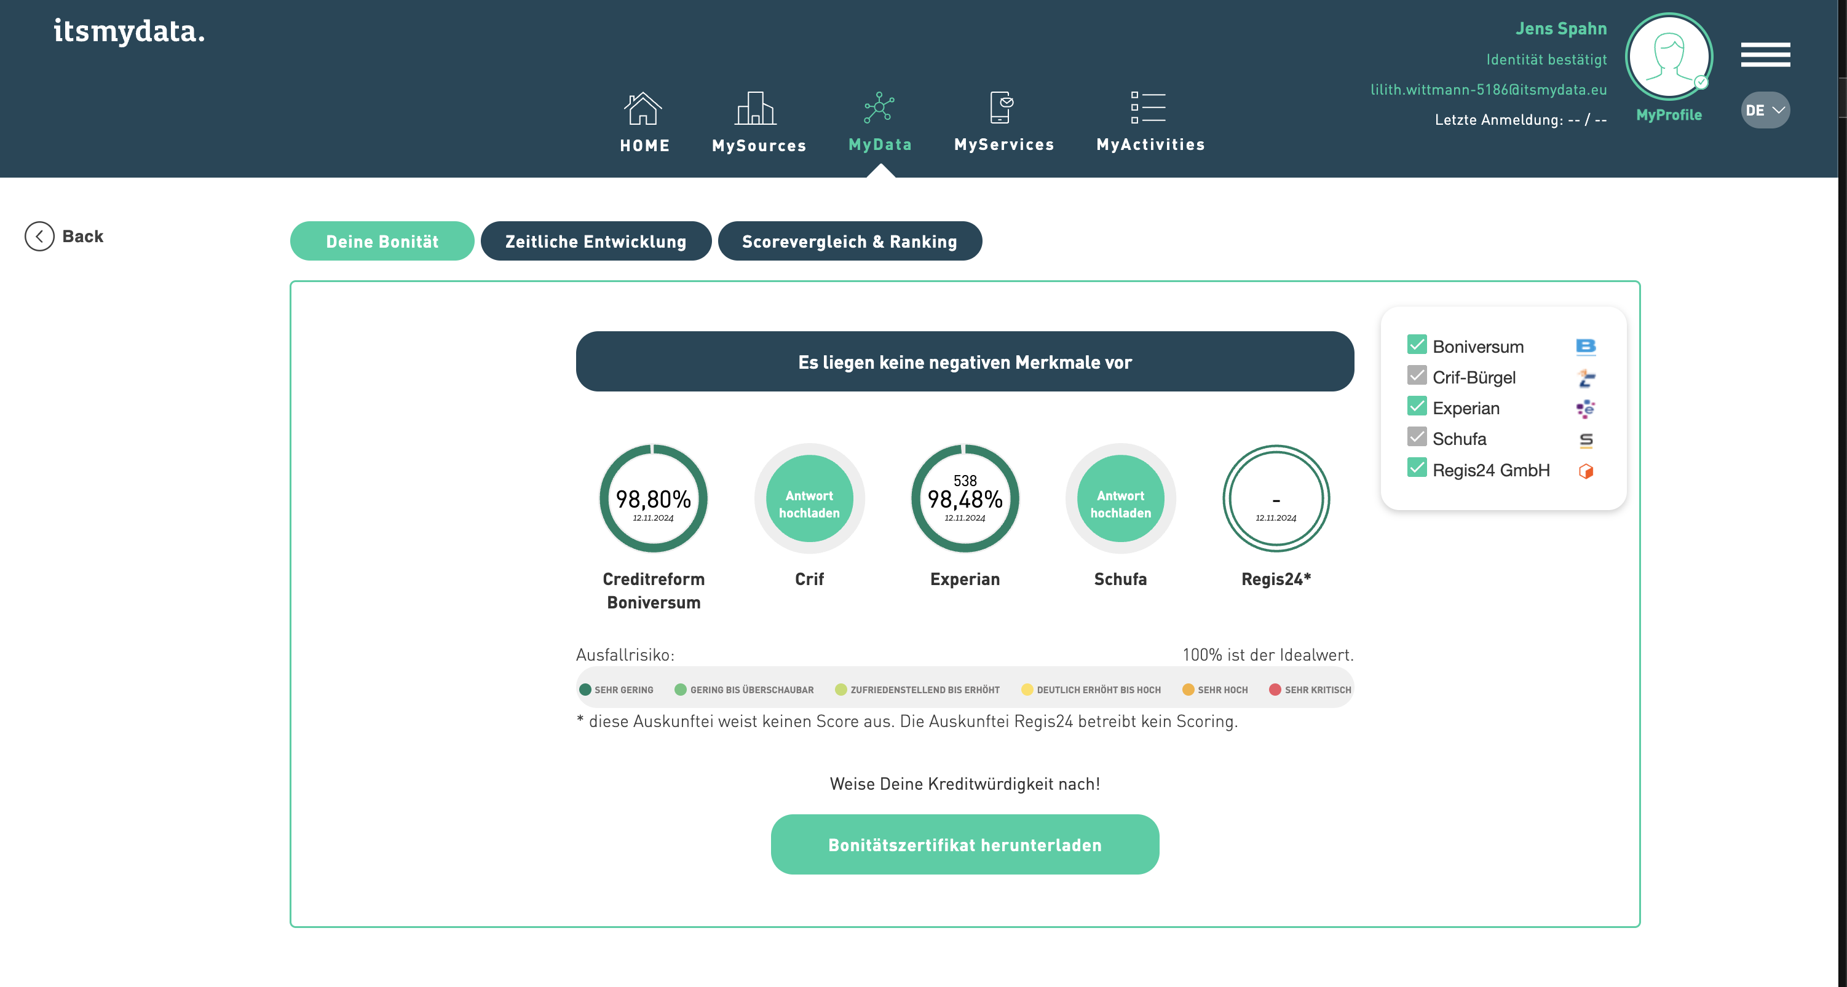
Task: Select MyData navigation label
Action: click(880, 145)
